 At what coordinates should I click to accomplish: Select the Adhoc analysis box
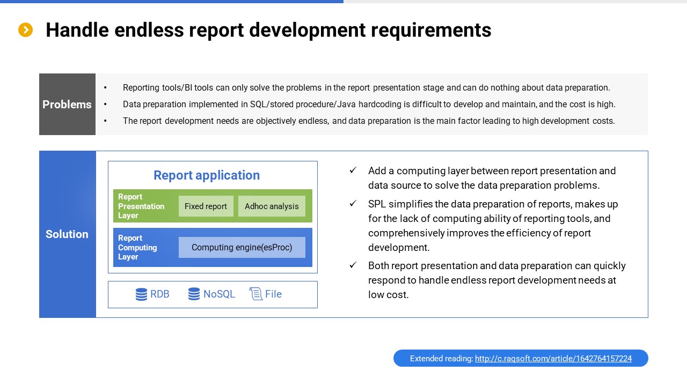pyautogui.click(x=272, y=206)
